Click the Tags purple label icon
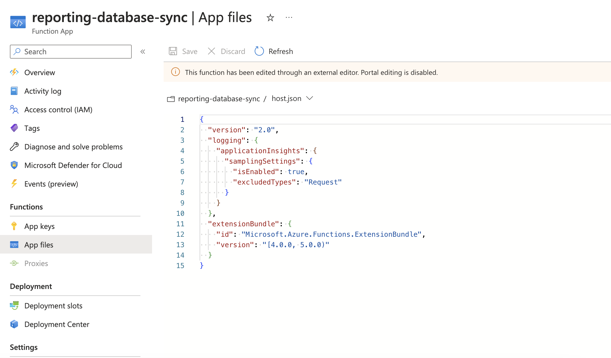Screen dimensions: 611x358 [14, 128]
